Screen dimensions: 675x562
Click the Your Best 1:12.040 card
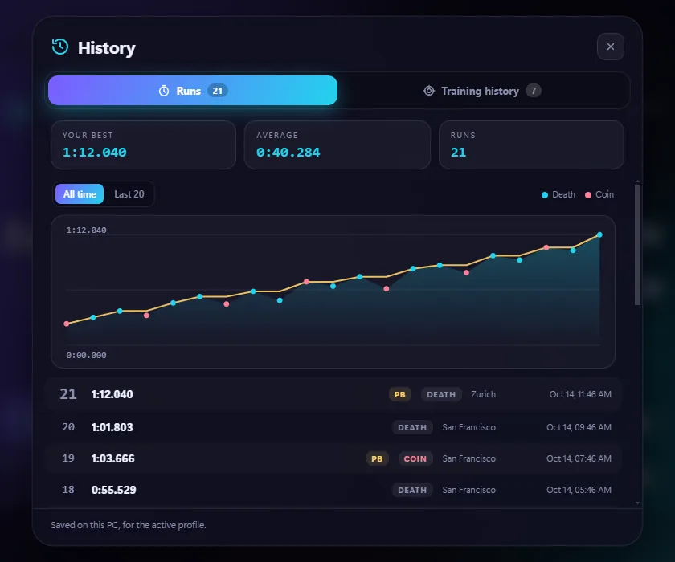143,145
